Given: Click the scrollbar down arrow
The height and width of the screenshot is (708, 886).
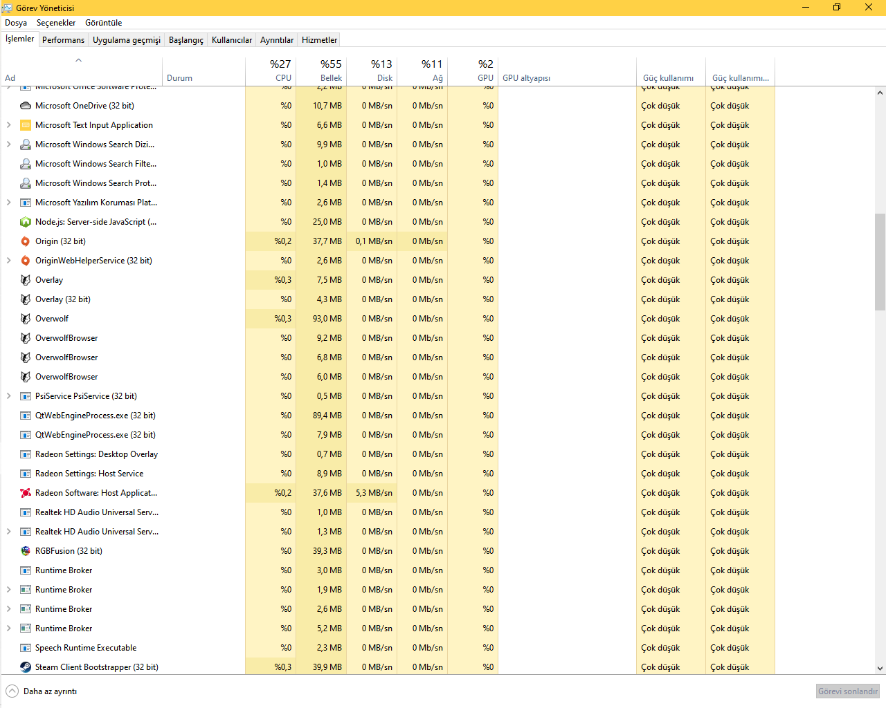Looking at the screenshot, I should tap(880, 669).
